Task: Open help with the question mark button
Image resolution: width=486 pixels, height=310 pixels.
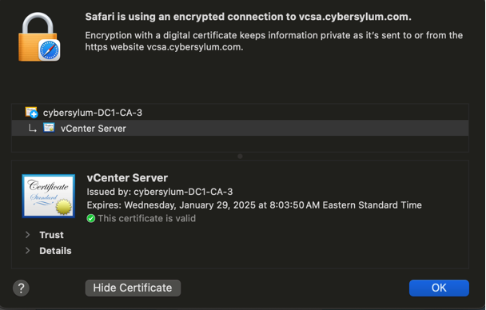Action: [21, 288]
